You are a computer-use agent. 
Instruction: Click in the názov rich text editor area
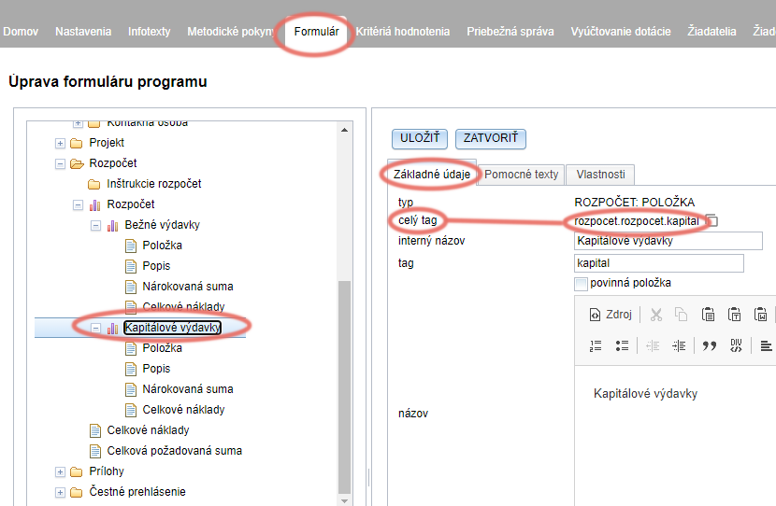click(675, 435)
